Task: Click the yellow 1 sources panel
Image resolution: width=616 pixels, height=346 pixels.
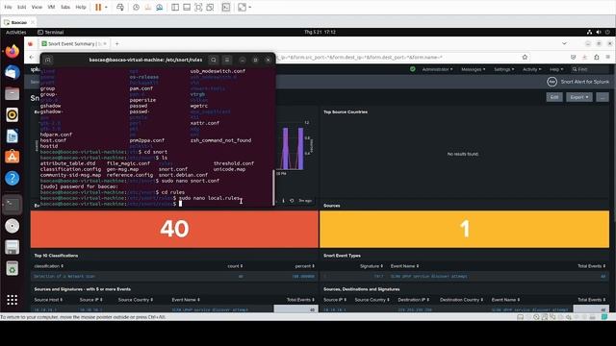Action: tap(464, 229)
